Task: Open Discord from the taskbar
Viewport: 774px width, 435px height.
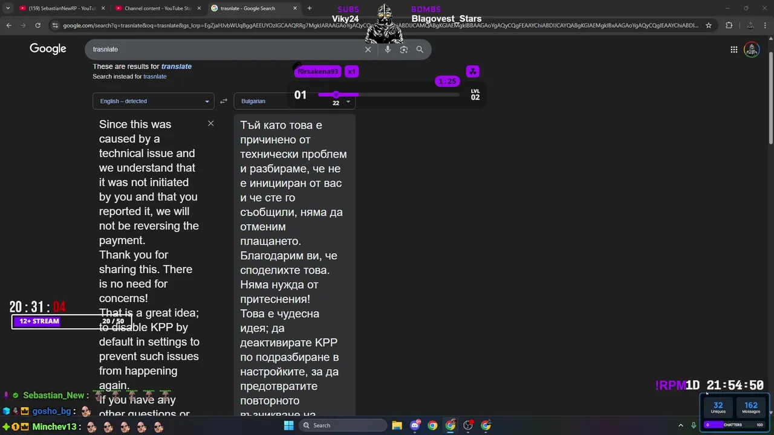Action: 415,425
